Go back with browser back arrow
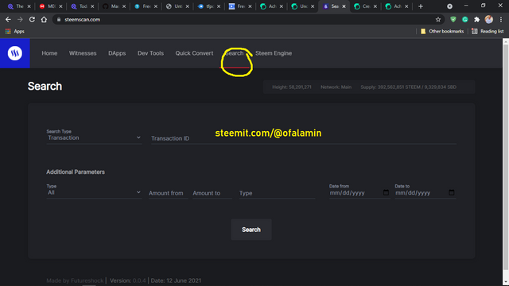Viewport: 509px width, 286px height. 8,19
